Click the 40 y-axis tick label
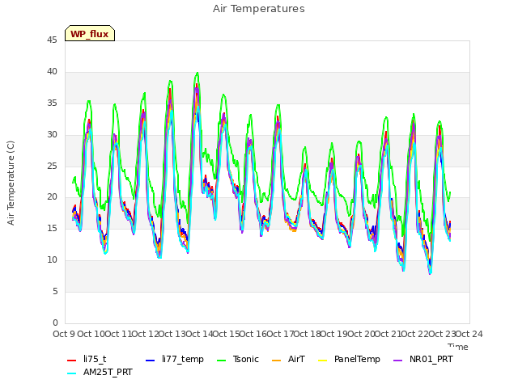Screen dimensions: 518x388 (52, 71)
